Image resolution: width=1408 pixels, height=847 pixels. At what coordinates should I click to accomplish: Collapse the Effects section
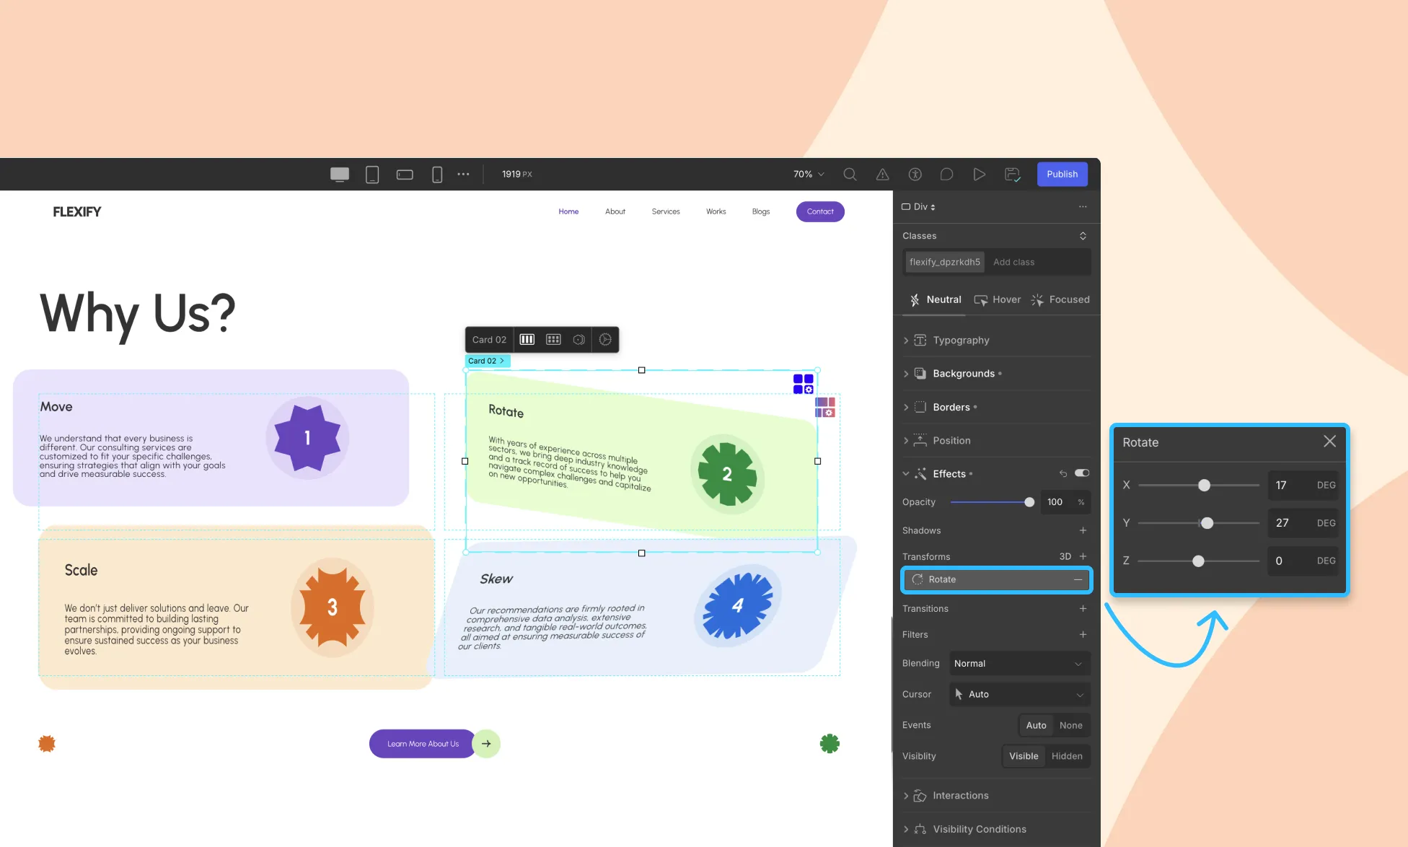(x=906, y=474)
